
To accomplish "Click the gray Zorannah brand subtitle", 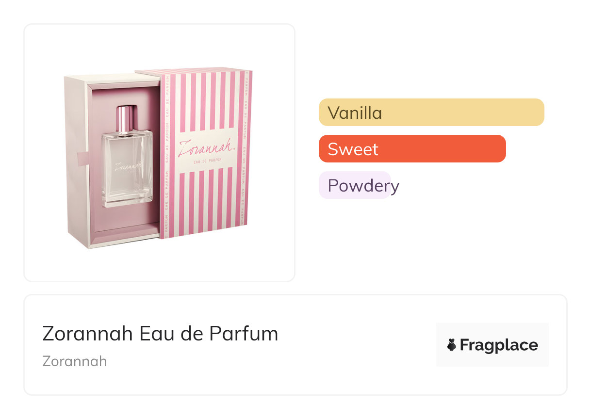I will [x=74, y=361].
